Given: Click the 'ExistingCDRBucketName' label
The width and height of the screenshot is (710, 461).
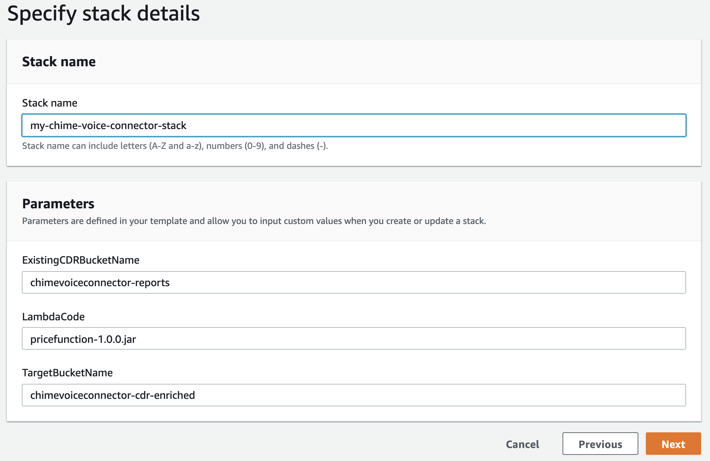Looking at the screenshot, I should pyautogui.click(x=81, y=260).
